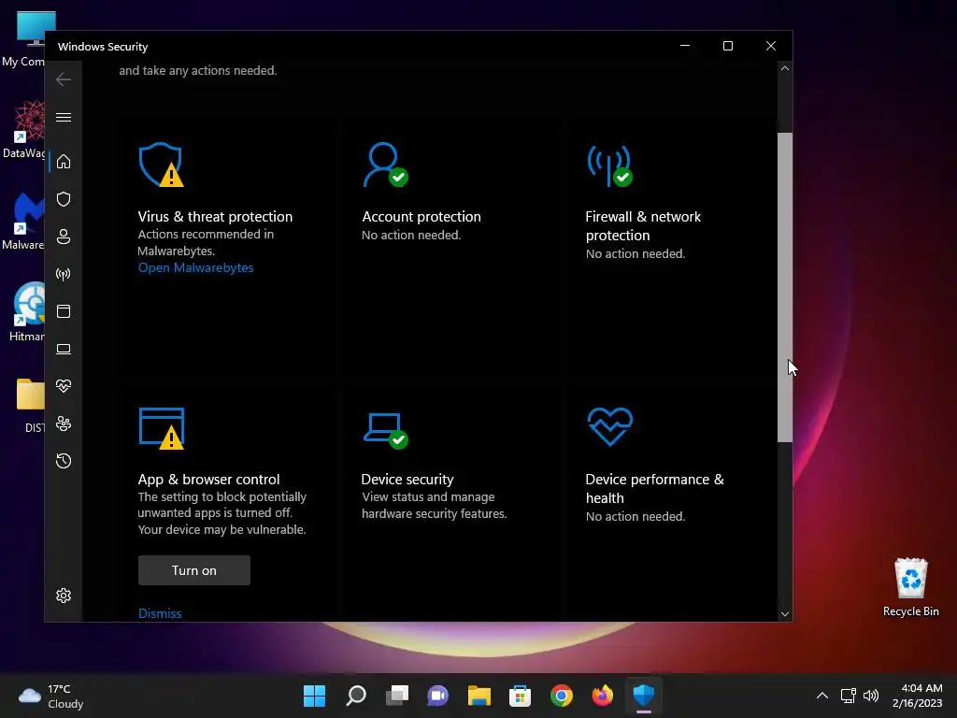Screen dimensions: 957x718
Task: Click the scrollbar down arrow
Action: click(785, 614)
